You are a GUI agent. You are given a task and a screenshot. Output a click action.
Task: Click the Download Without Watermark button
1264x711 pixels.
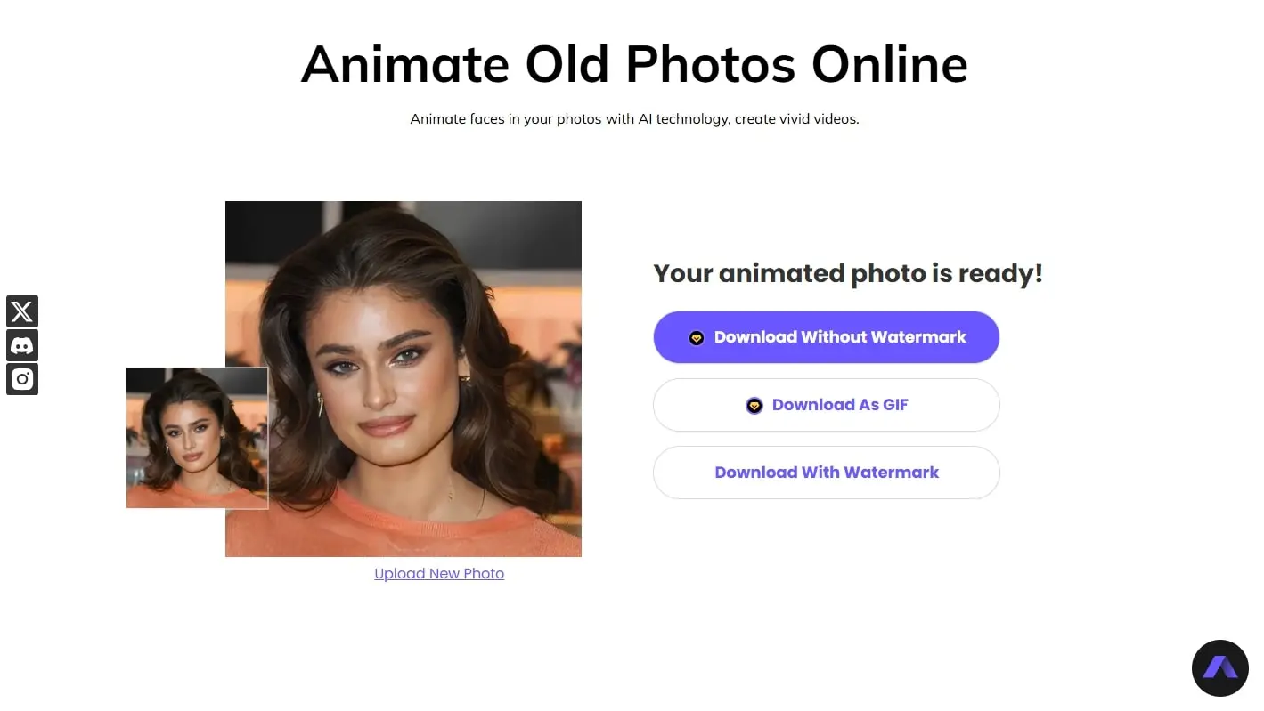tap(827, 337)
